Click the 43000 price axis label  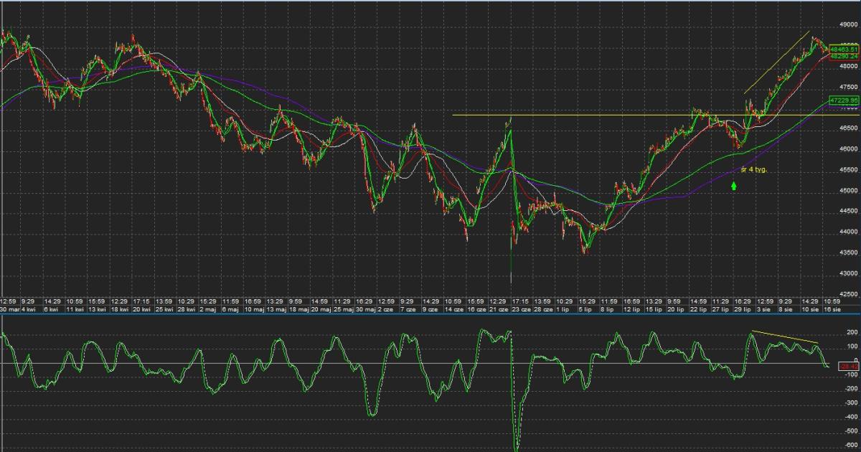coord(848,273)
